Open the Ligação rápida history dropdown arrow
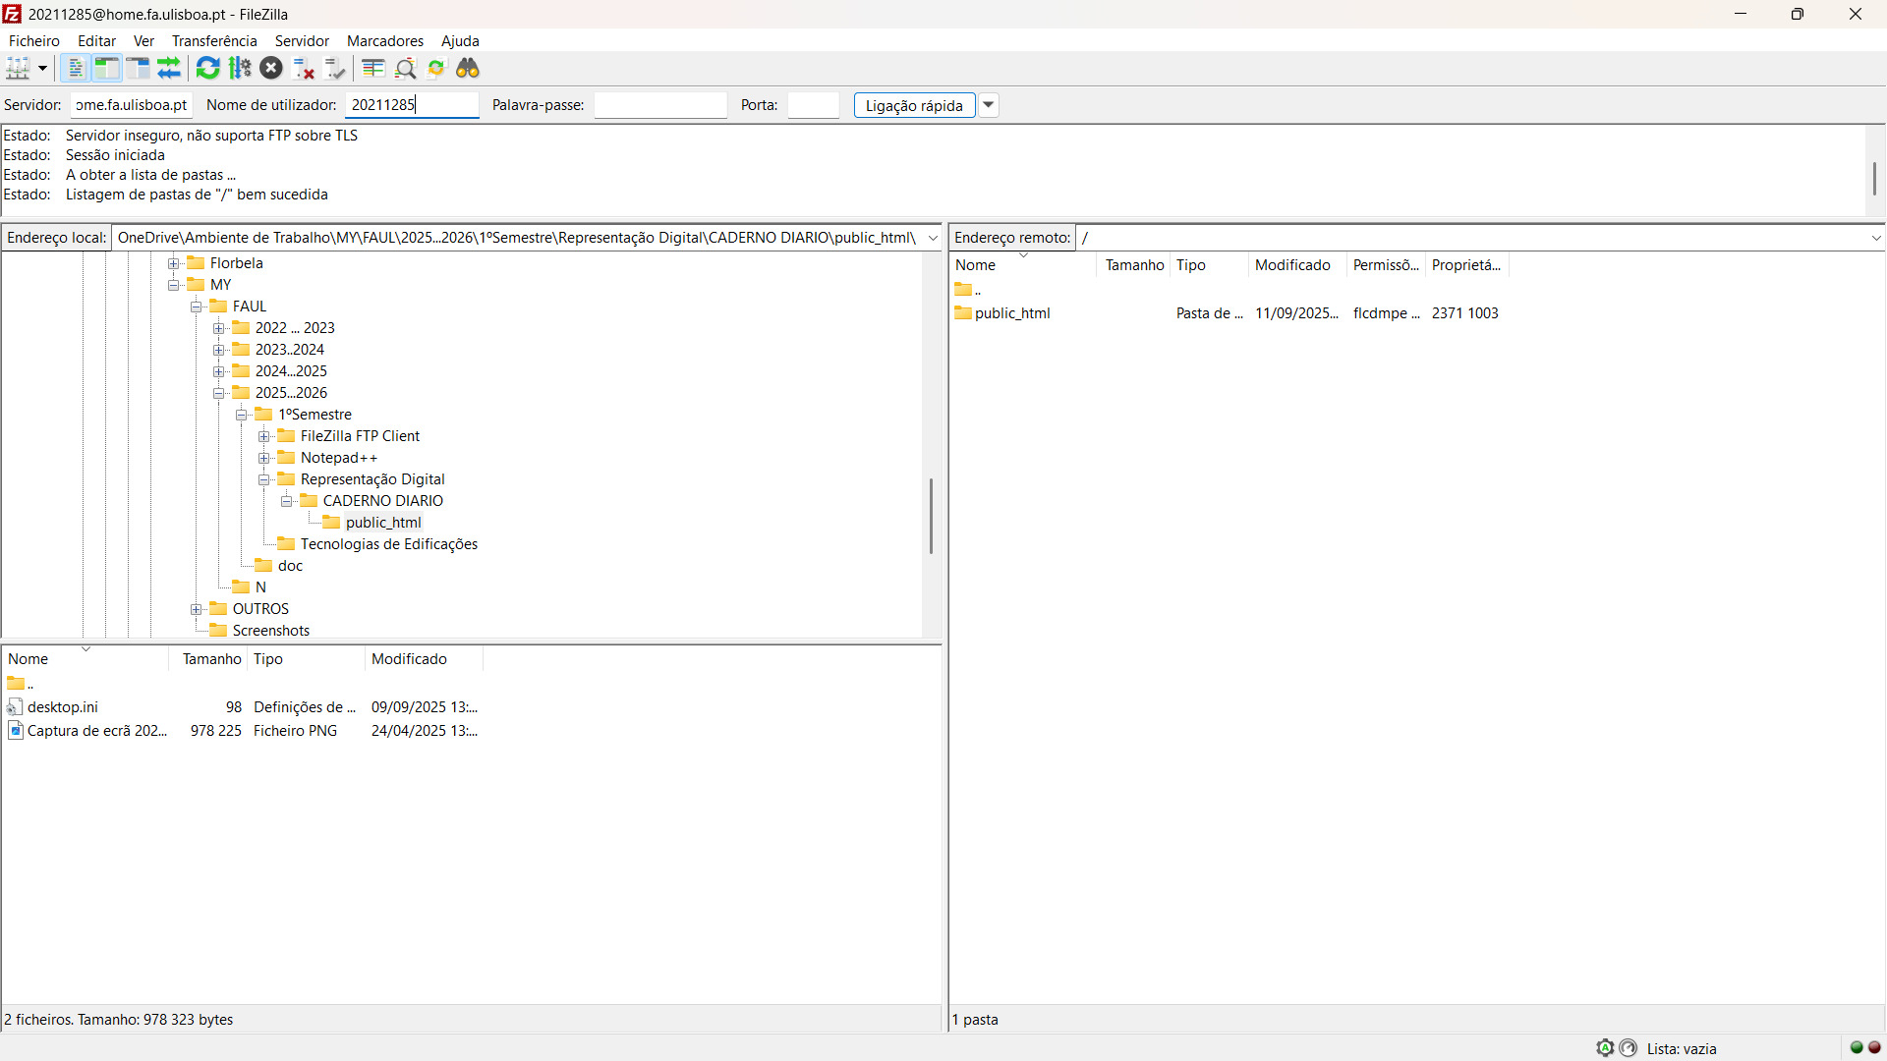 click(989, 105)
